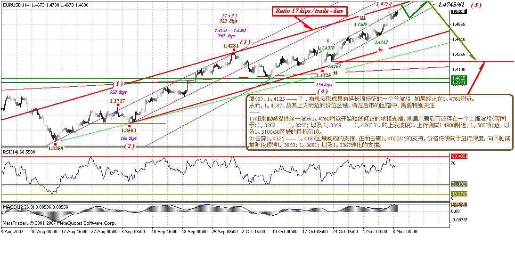This screenshot has width=515, height=260.
Task: Click the sub-wave 'iv' label
Action: pos(380,50)
